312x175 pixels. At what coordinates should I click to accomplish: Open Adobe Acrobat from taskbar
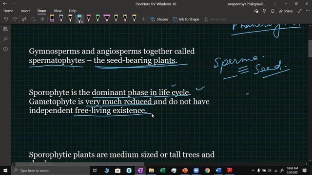coord(230,171)
